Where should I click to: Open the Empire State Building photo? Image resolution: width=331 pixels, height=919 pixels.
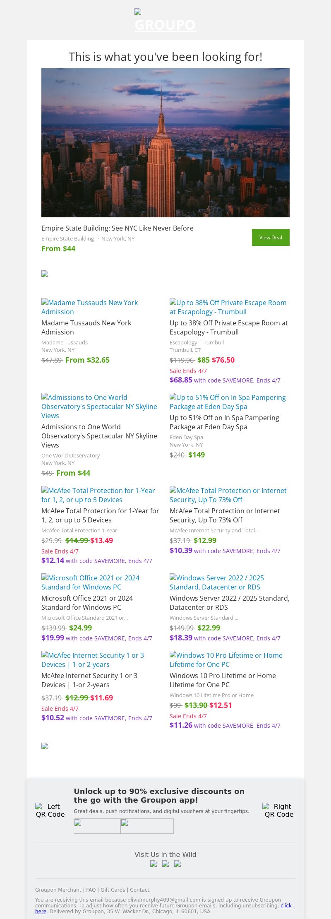[165, 143]
